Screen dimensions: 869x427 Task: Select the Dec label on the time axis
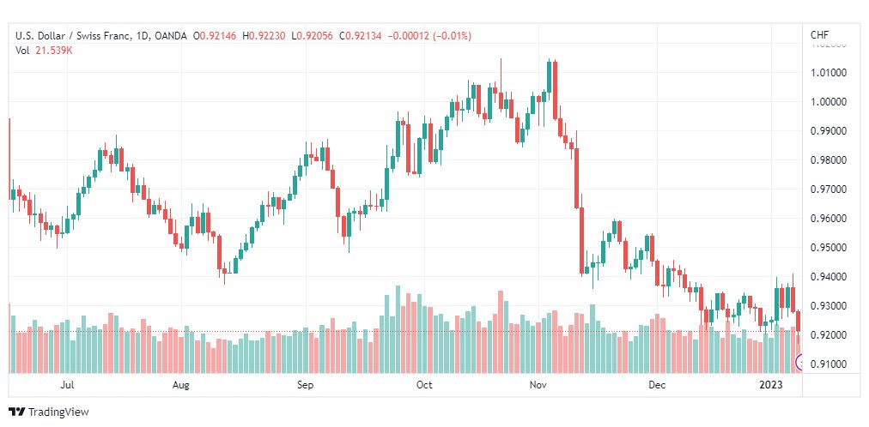click(657, 385)
